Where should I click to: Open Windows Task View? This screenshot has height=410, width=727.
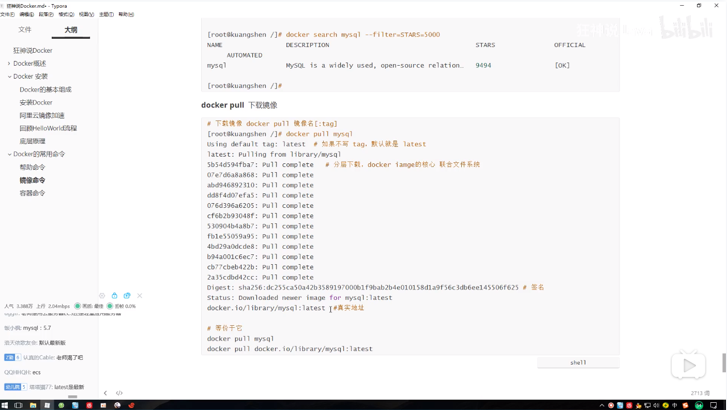[x=18, y=405]
